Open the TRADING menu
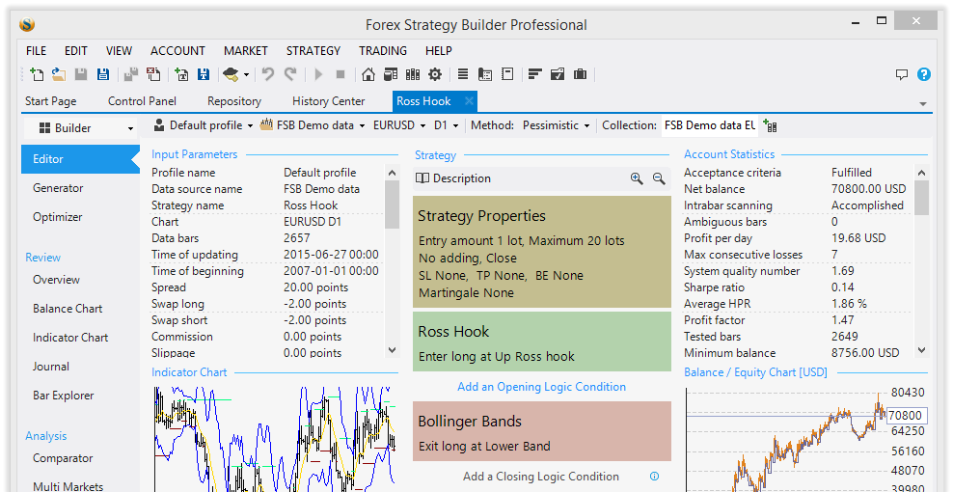This screenshot has width=953, height=492. tap(382, 51)
